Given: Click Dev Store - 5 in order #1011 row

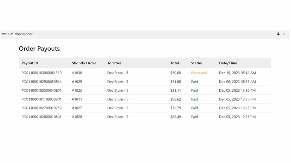Looking at the screenshot, I should pyautogui.click(x=118, y=99).
